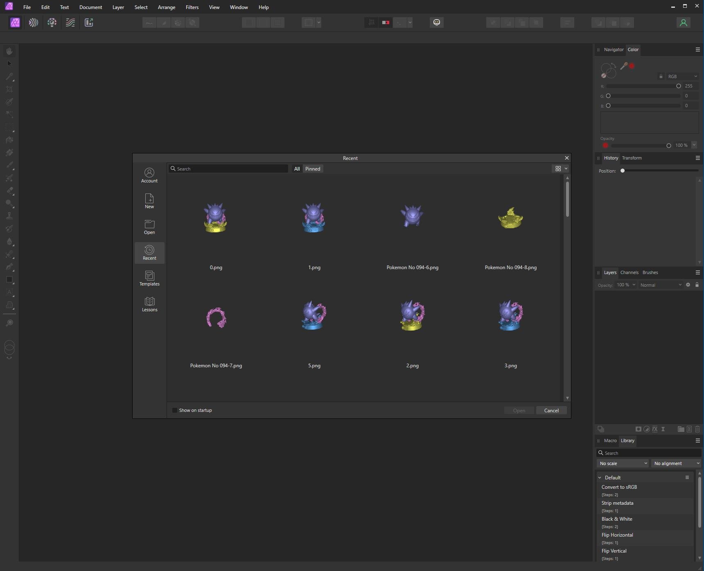Viewport: 704px width, 571px height.
Task: Switch to the Transform tab
Action: click(632, 158)
